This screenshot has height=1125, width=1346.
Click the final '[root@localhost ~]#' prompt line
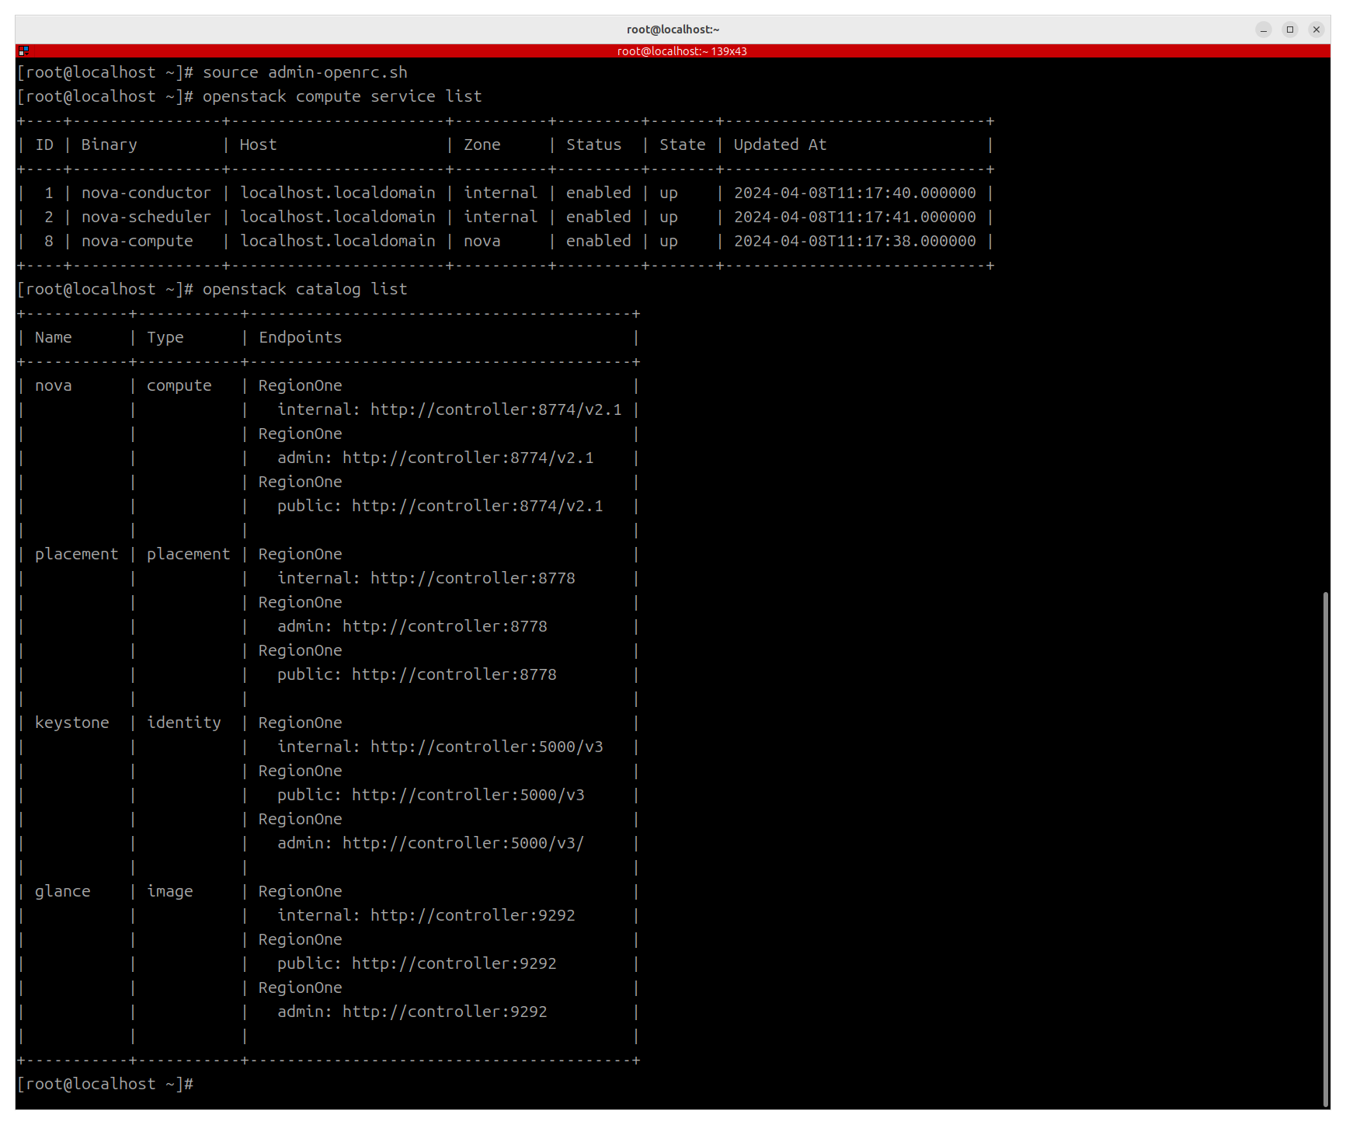(x=105, y=1084)
